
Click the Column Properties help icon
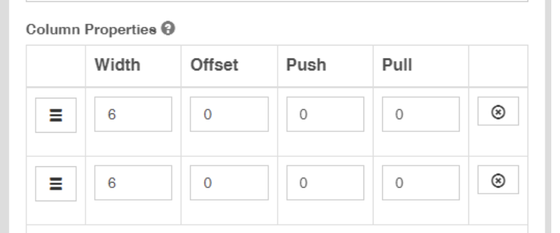(168, 29)
